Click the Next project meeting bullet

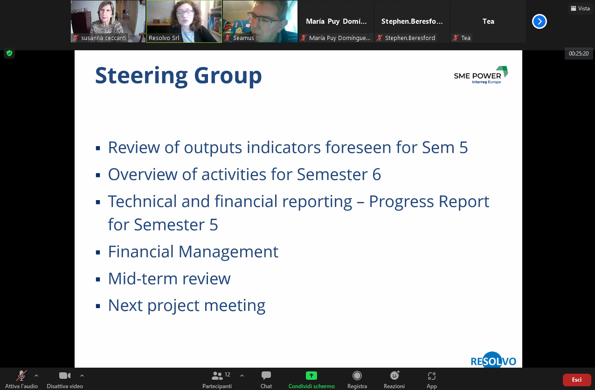click(187, 305)
